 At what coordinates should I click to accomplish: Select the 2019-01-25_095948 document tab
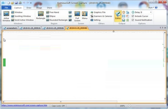pyautogui.click(x=77, y=28)
